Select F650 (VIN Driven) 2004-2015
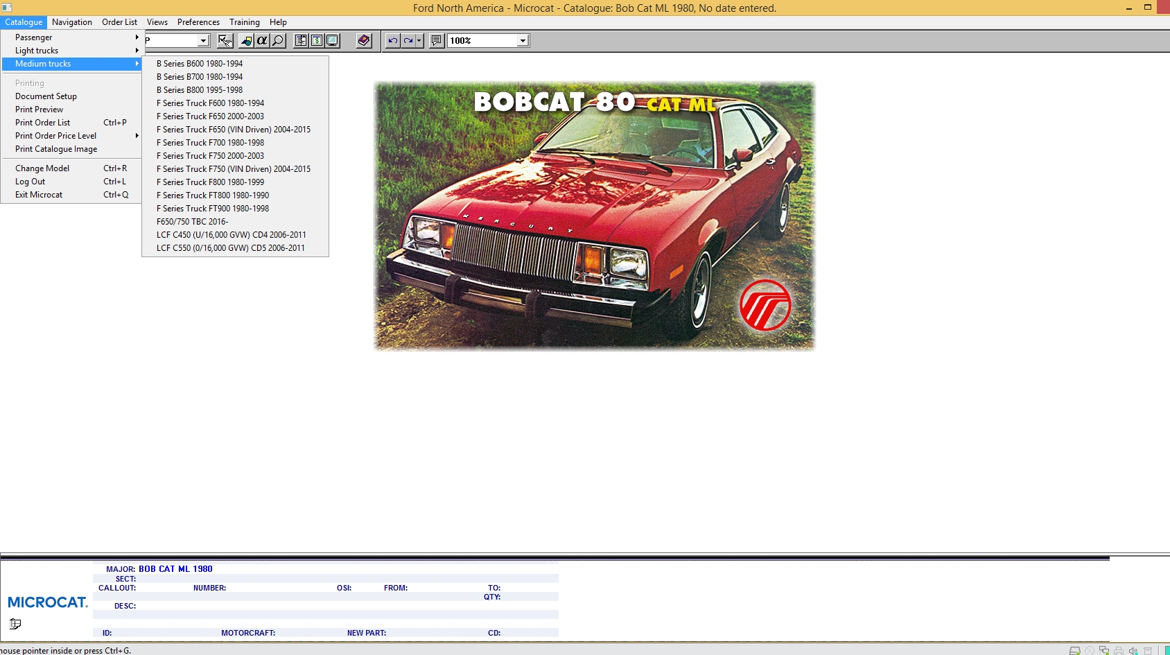 [x=235, y=130]
